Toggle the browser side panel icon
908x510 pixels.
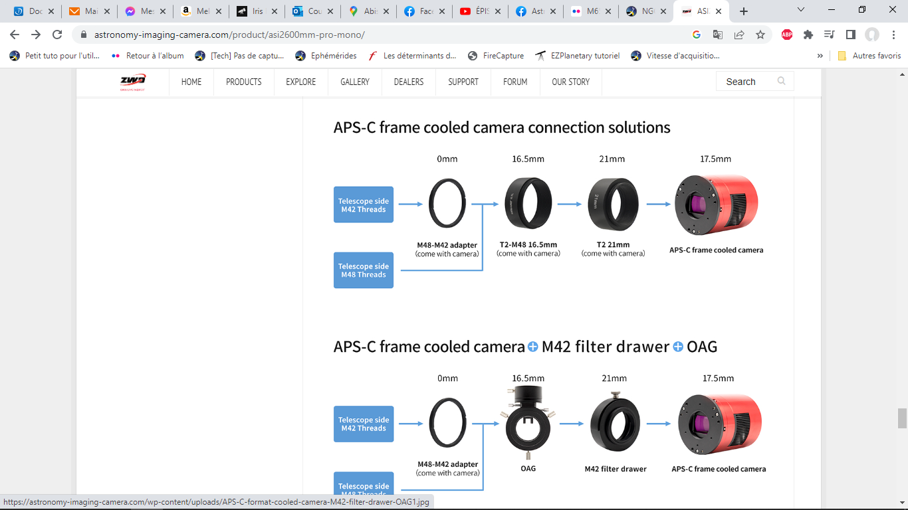(x=850, y=35)
